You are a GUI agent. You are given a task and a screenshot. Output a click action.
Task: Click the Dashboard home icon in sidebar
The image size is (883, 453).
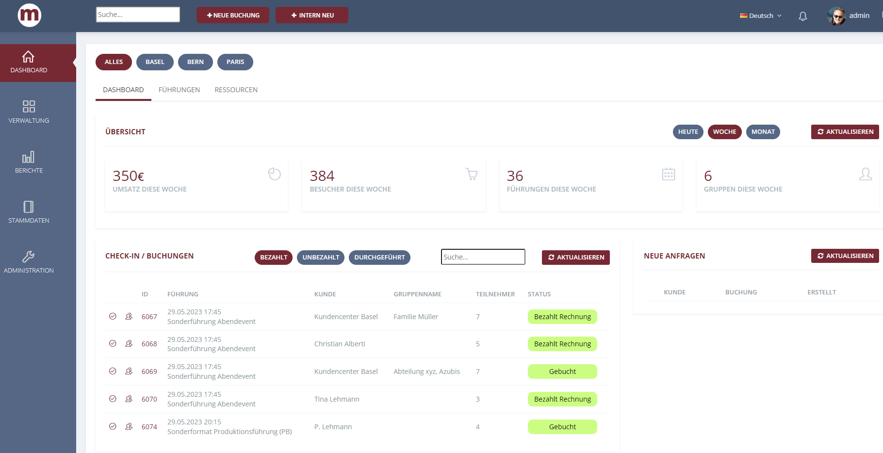point(29,57)
